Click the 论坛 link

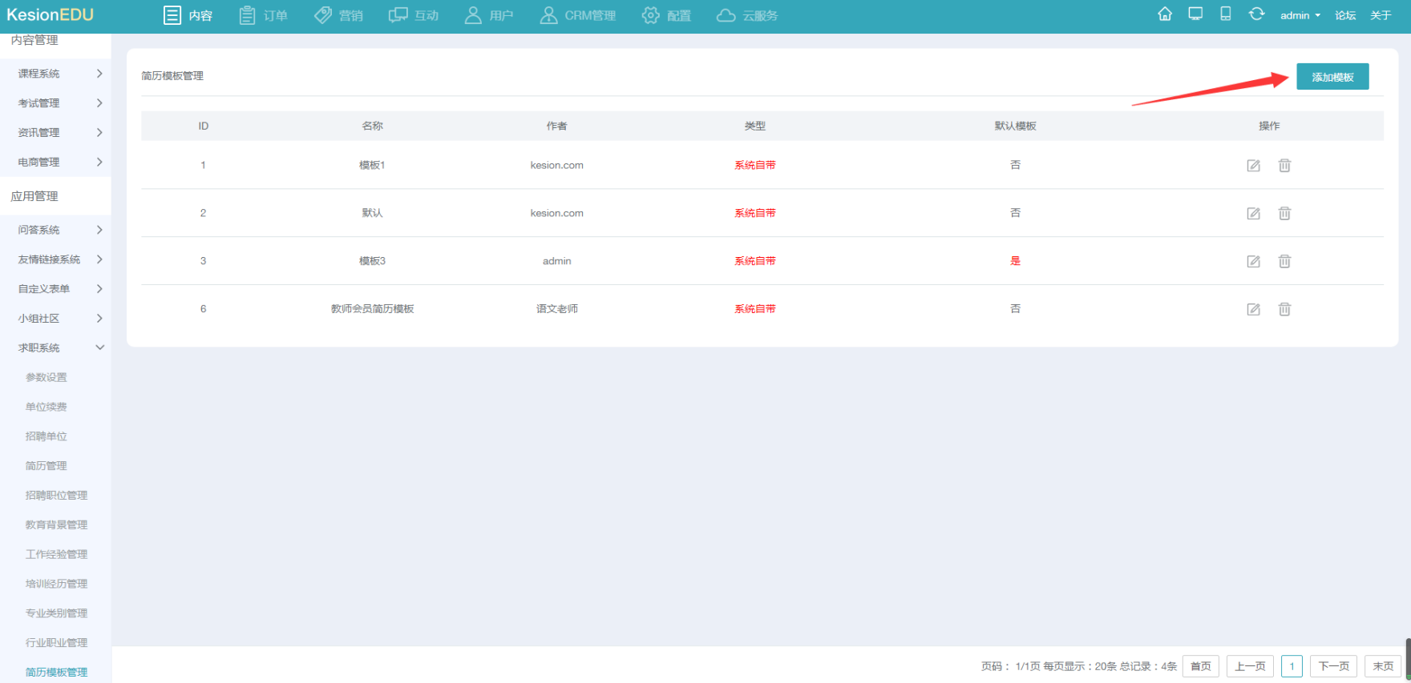pos(1345,15)
